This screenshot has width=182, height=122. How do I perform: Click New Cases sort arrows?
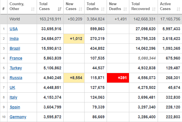pyautogui.click(x=81, y=9)
